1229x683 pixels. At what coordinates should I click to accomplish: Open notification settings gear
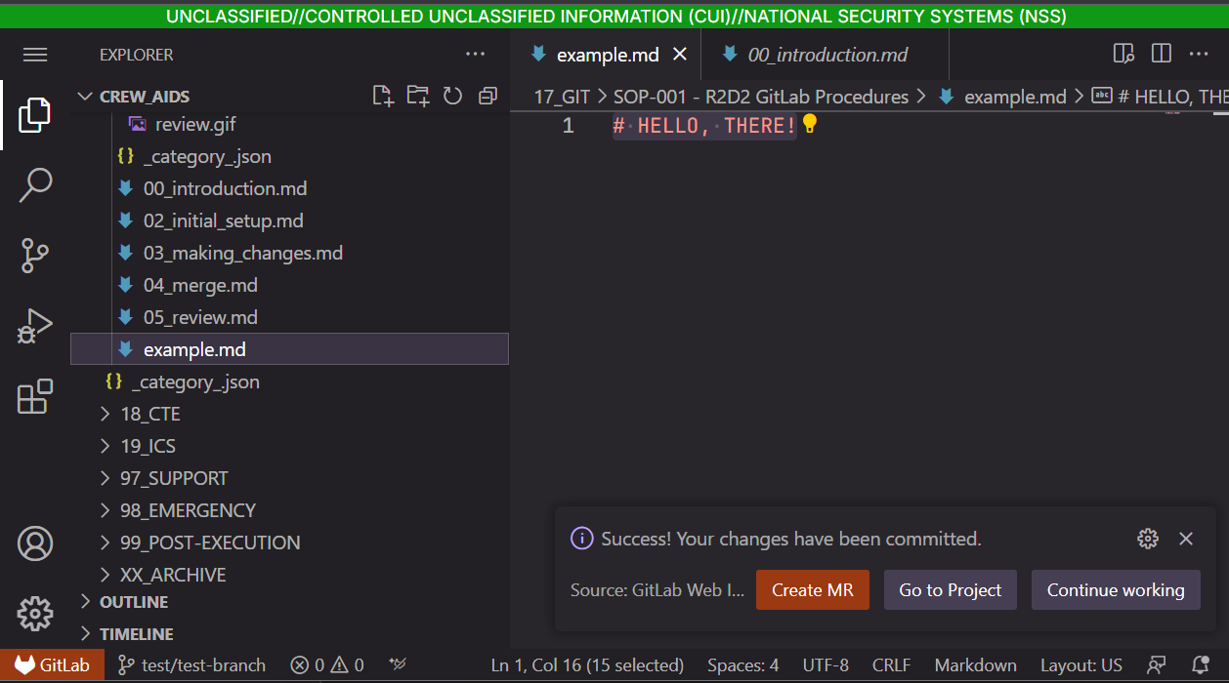tap(1148, 539)
